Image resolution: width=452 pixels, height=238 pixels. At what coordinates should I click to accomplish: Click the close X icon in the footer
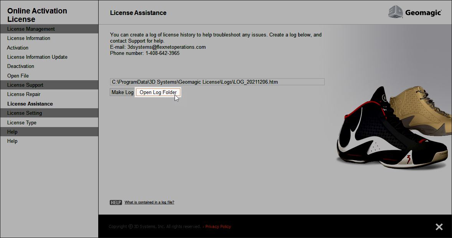pyautogui.click(x=439, y=226)
